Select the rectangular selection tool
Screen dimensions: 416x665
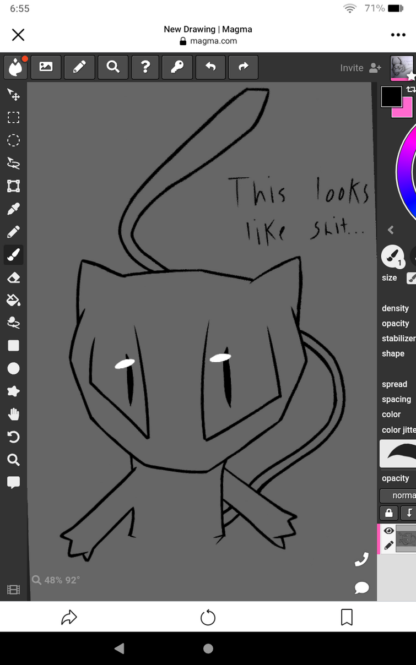pyautogui.click(x=13, y=117)
